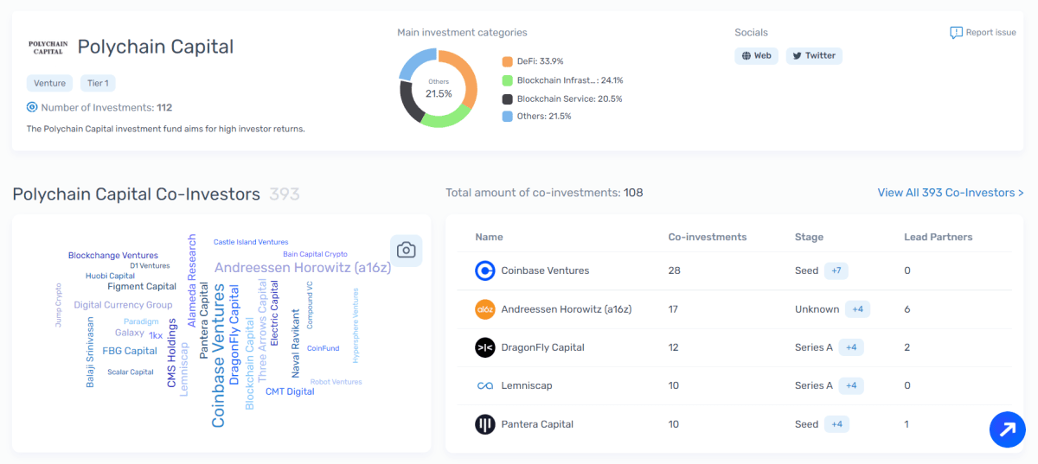
Task: Click the Pantera Capital logo icon
Action: (485, 424)
